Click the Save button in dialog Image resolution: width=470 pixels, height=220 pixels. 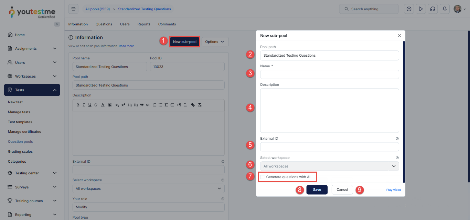coord(317,190)
